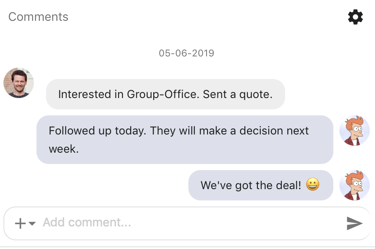Click the word 'Group-Office' in the first comment
This screenshot has height=249, width=375.
click(163, 94)
